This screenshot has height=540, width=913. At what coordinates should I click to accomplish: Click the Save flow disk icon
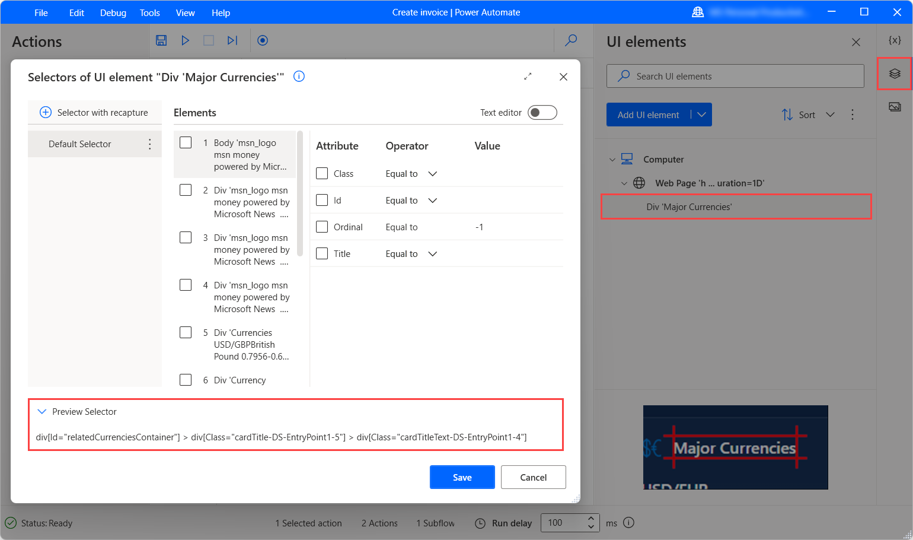coord(161,40)
